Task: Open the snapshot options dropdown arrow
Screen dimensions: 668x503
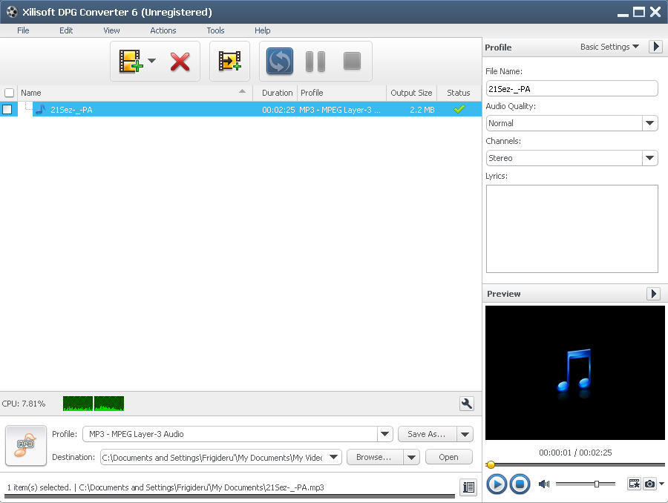Action: coord(661,484)
